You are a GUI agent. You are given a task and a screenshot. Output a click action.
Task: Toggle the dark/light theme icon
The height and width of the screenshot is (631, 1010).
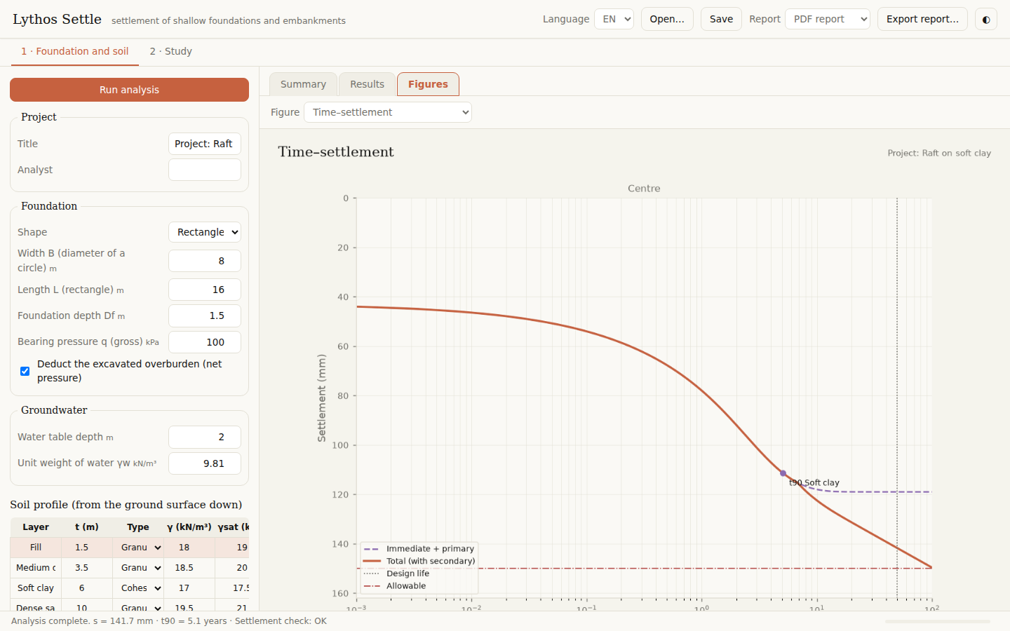coord(986,19)
